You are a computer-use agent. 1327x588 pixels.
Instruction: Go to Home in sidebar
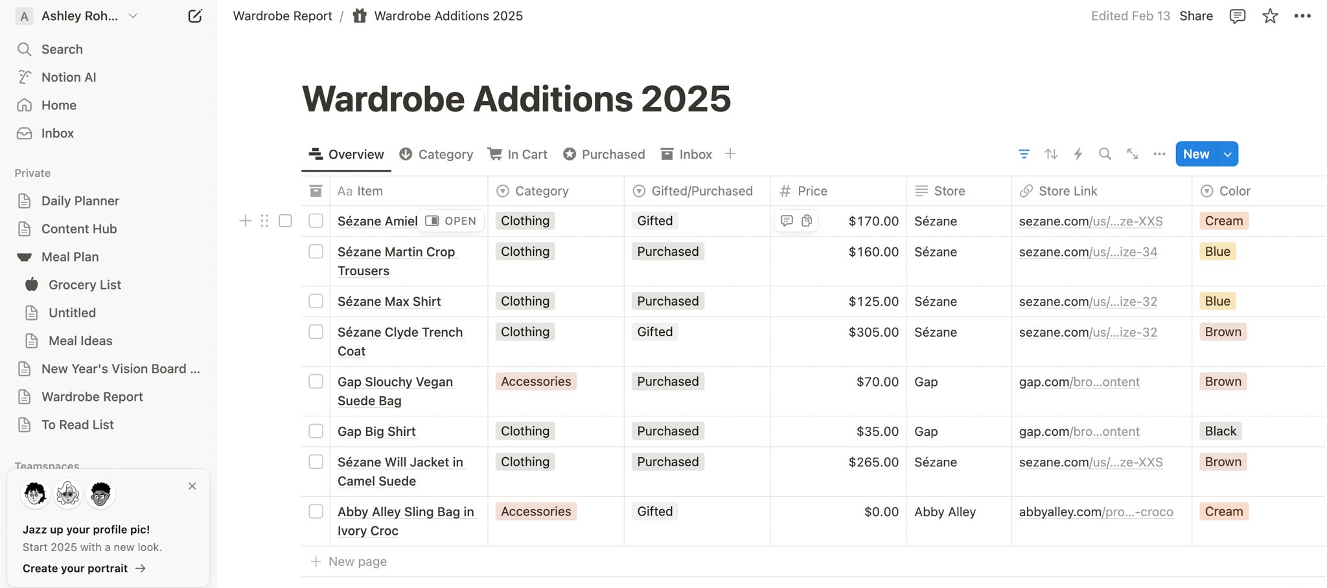click(59, 105)
